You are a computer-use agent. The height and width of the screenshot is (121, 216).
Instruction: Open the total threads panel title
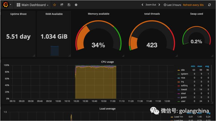pos(152,14)
